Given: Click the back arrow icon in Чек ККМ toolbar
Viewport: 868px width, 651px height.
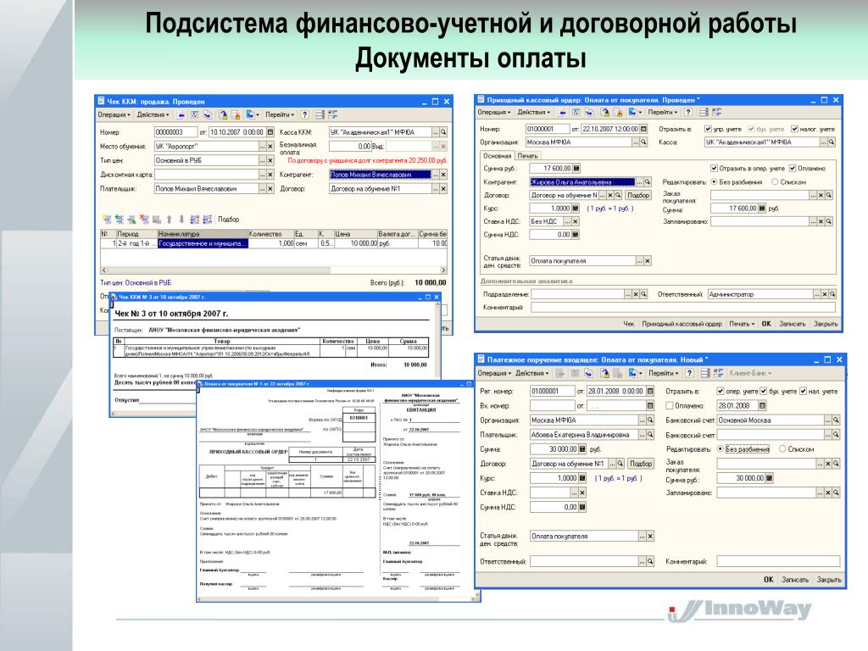Looking at the screenshot, I should tap(181, 114).
